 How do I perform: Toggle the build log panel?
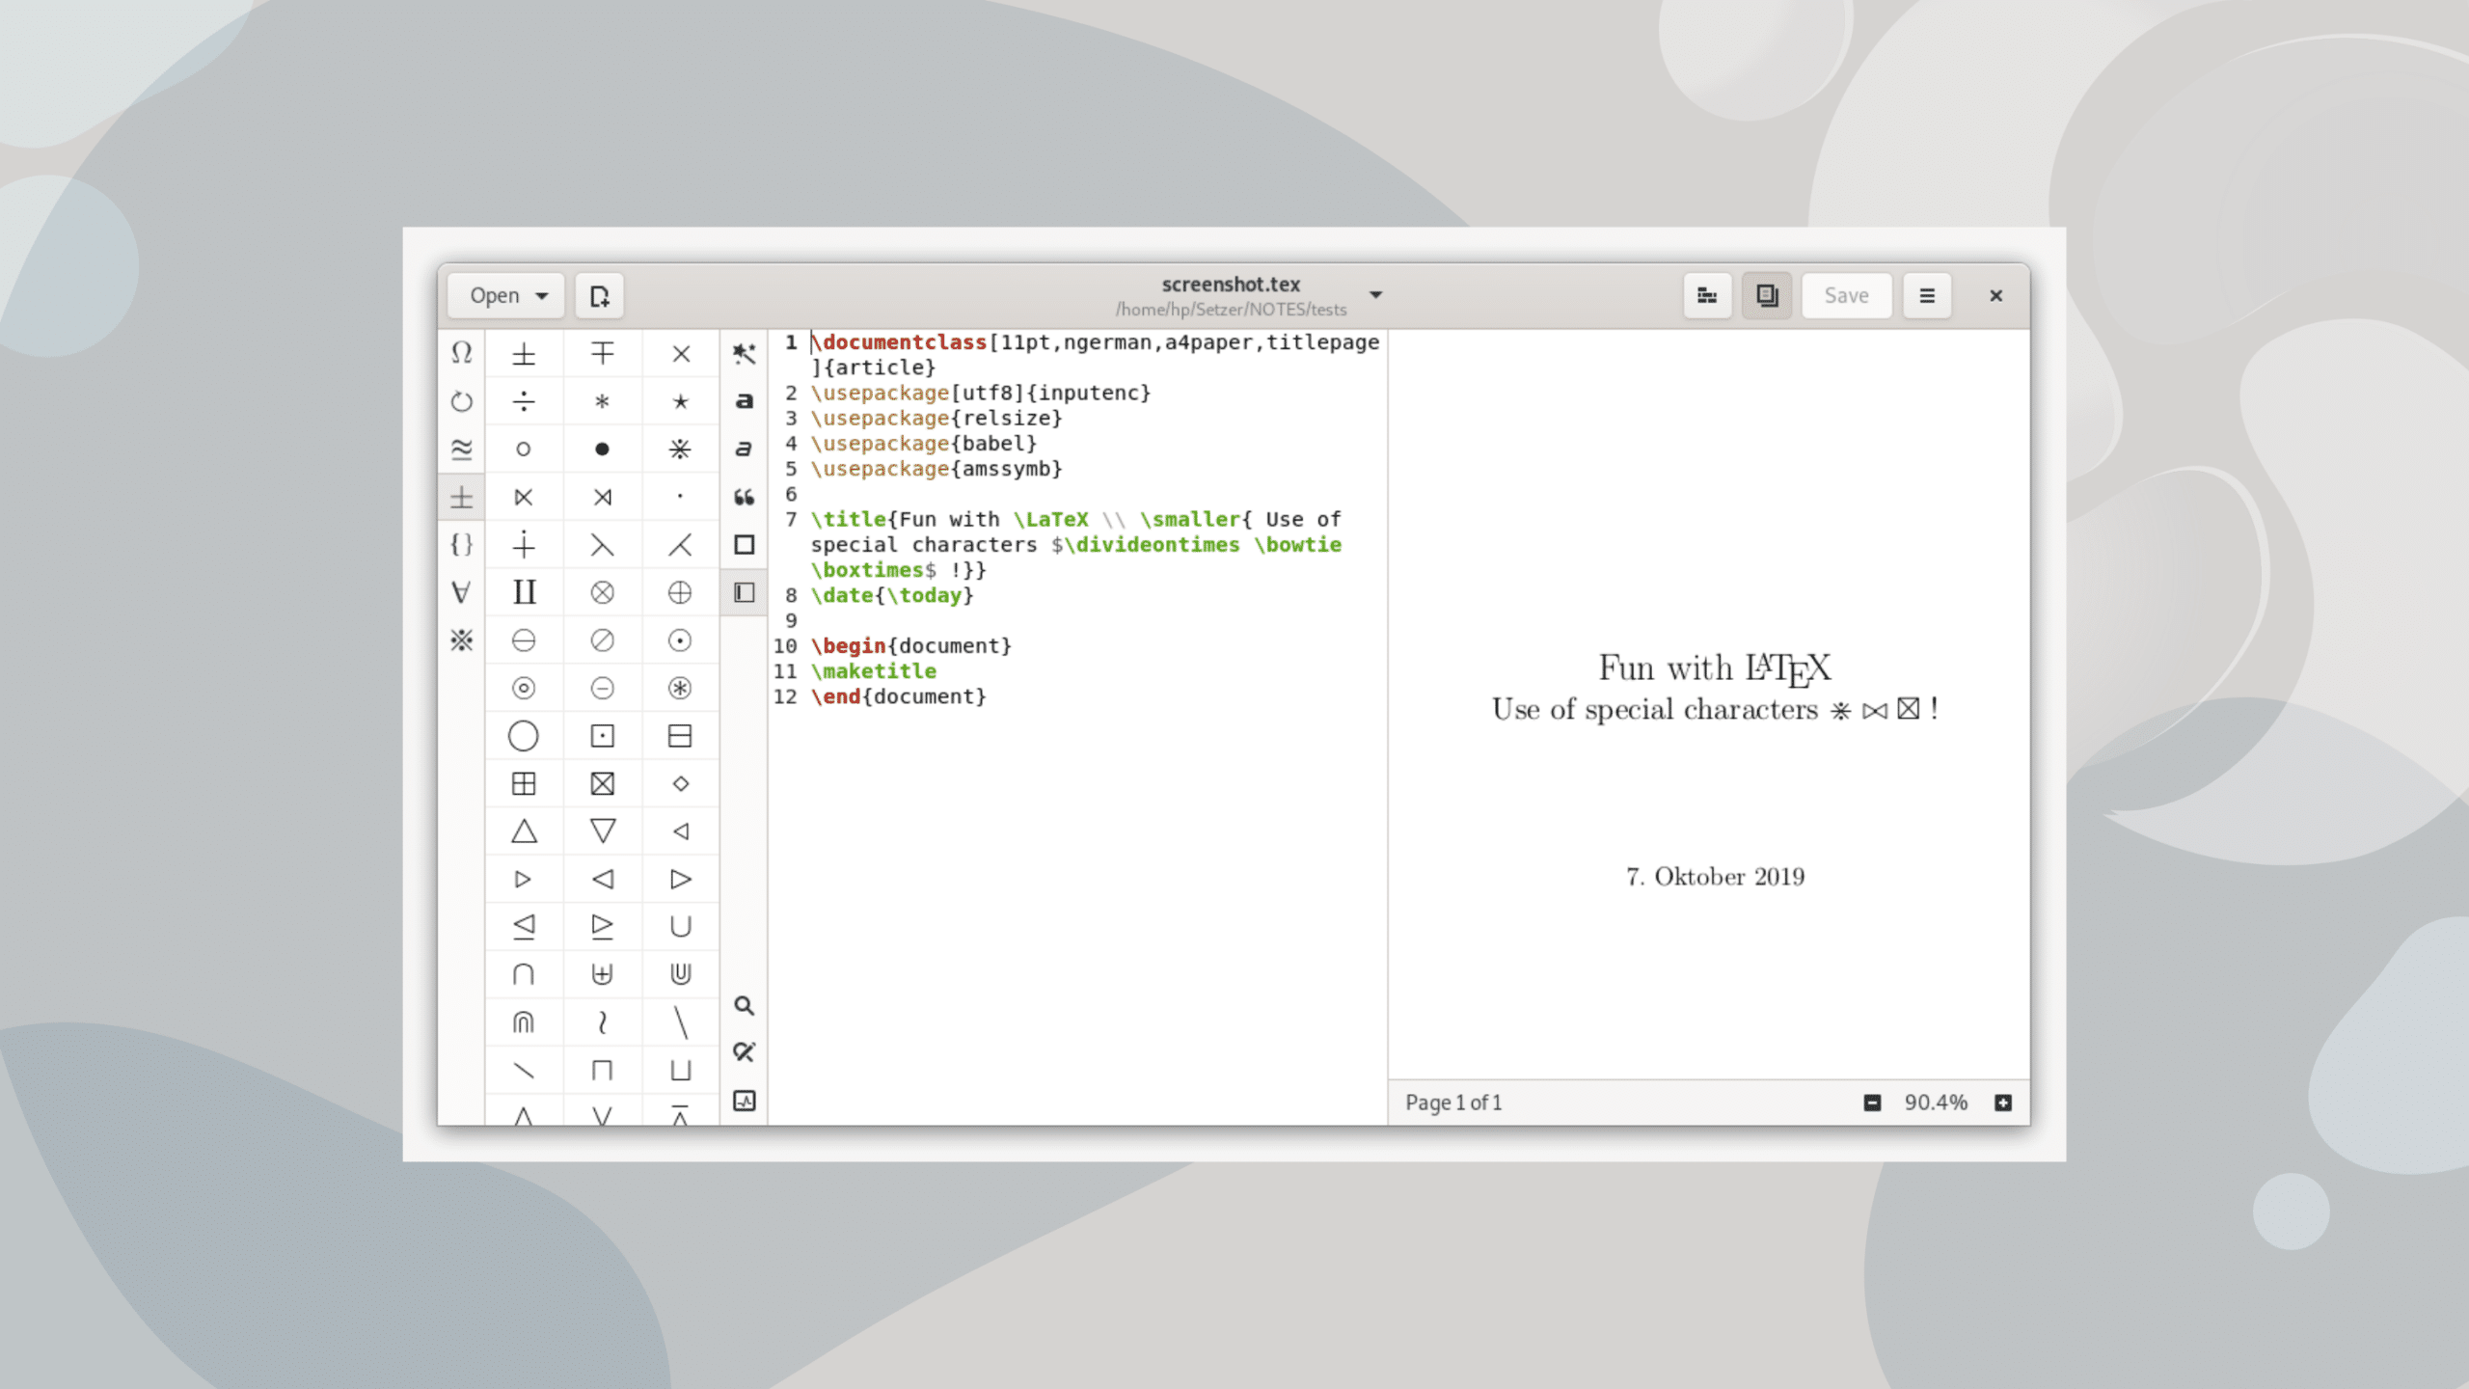(744, 1101)
